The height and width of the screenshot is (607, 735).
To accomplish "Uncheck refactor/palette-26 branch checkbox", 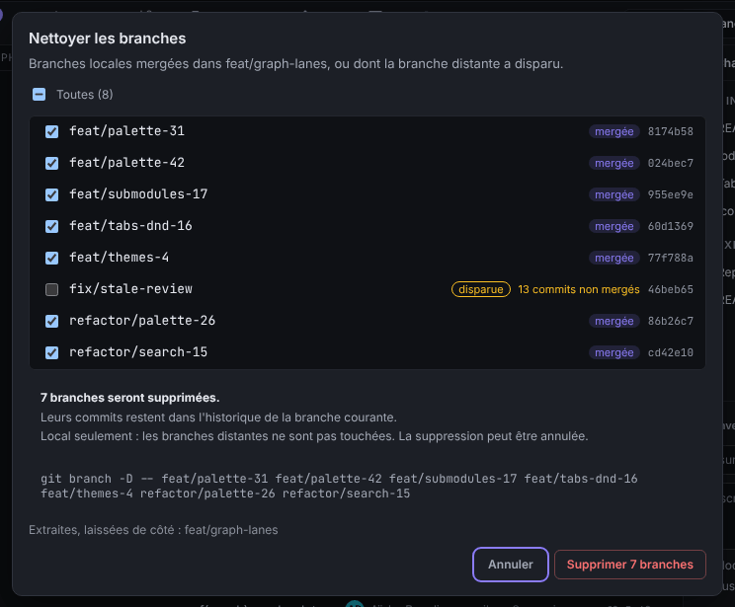I will (52, 322).
